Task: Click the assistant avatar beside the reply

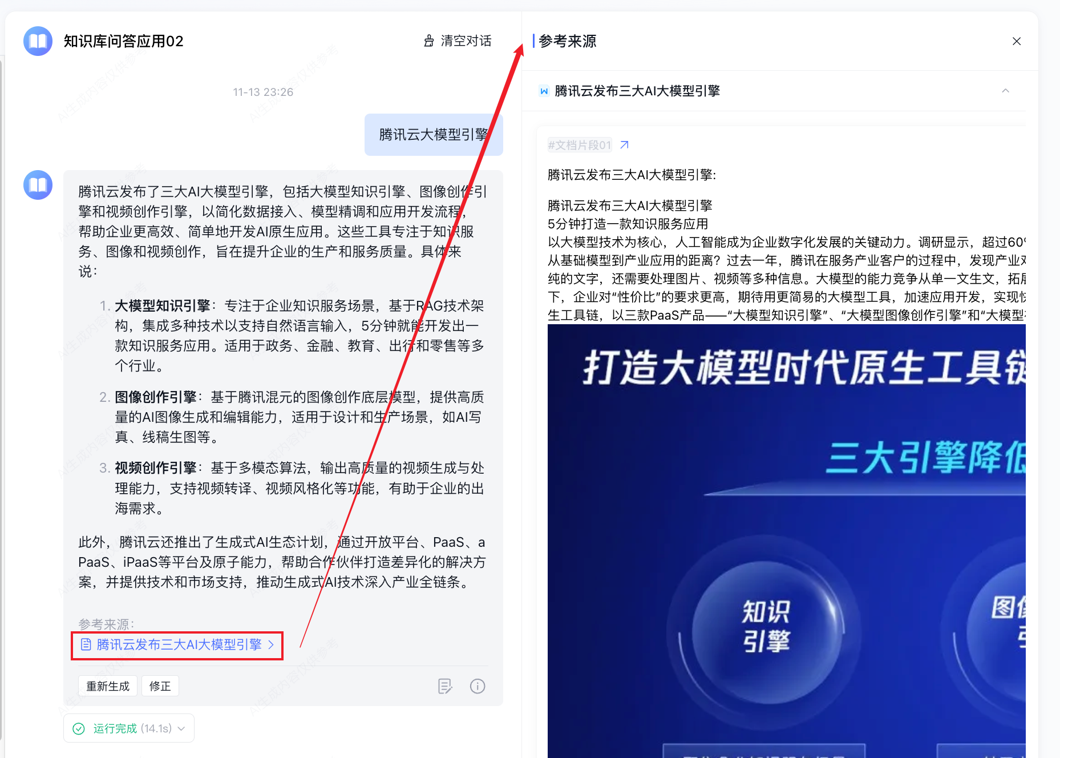Action: [x=38, y=185]
